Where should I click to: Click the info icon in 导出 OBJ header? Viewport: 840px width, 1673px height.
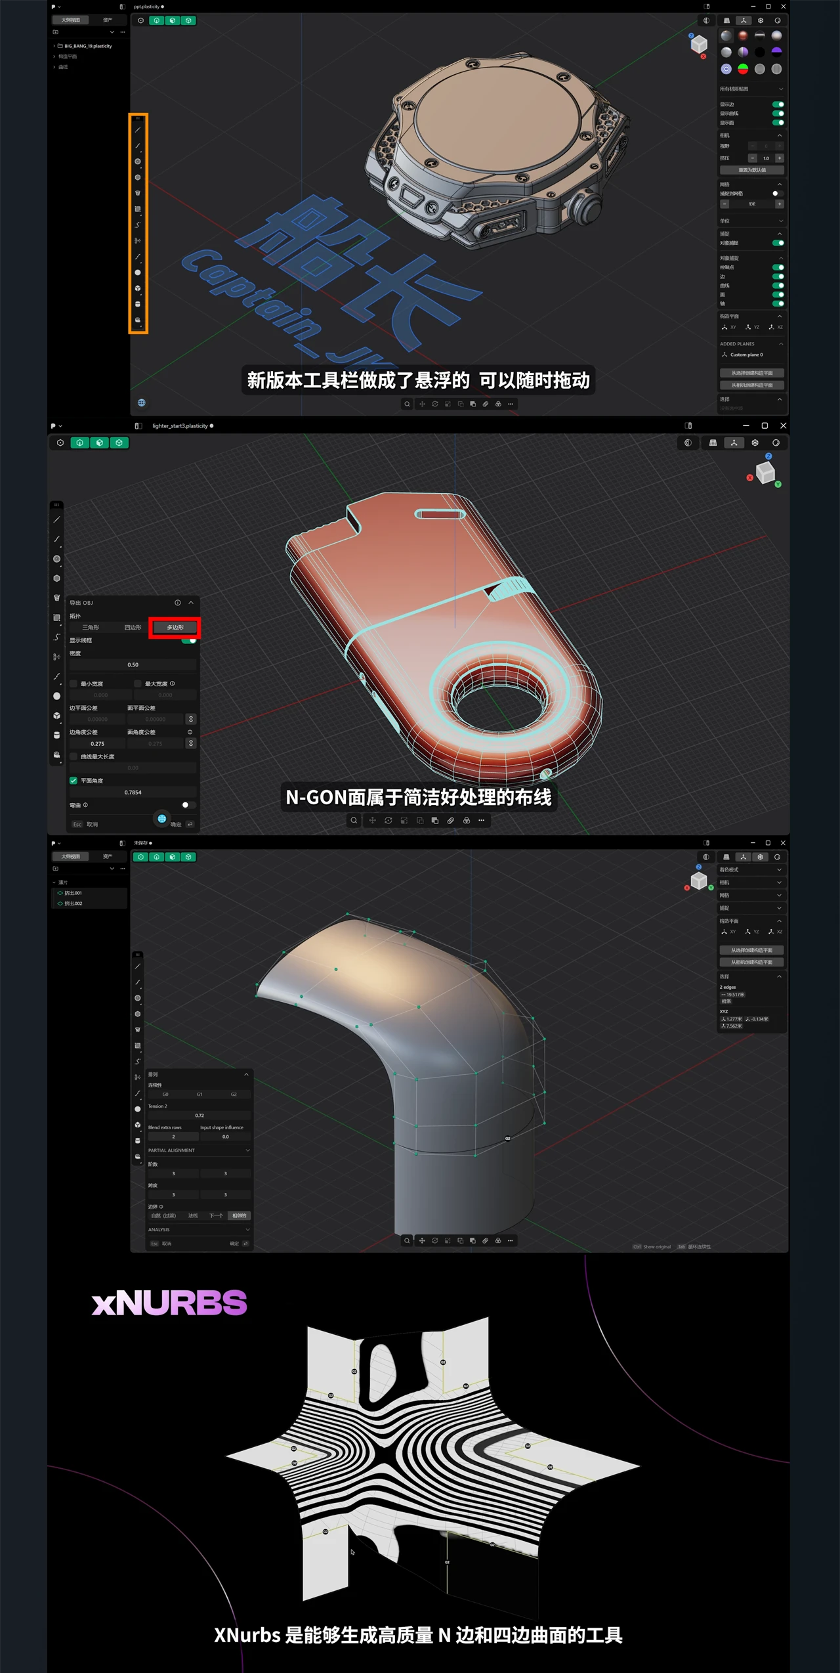click(177, 603)
